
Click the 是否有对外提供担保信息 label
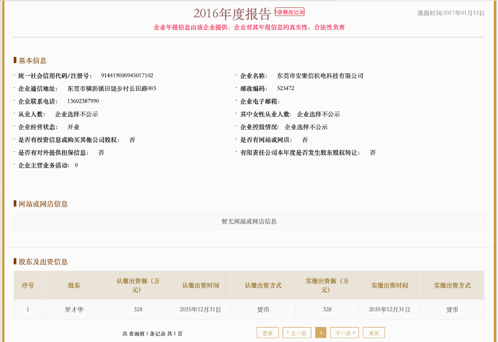point(53,153)
